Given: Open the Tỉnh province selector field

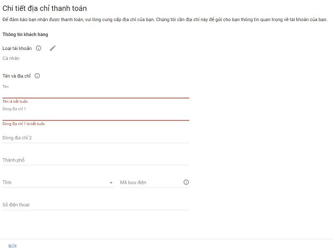Looking at the screenshot, I should point(58,183).
